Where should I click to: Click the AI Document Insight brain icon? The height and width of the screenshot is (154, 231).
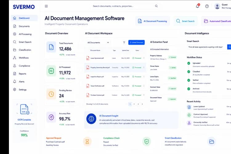(91, 119)
